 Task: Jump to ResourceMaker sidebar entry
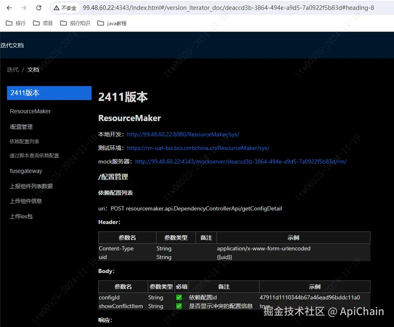click(30, 111)
